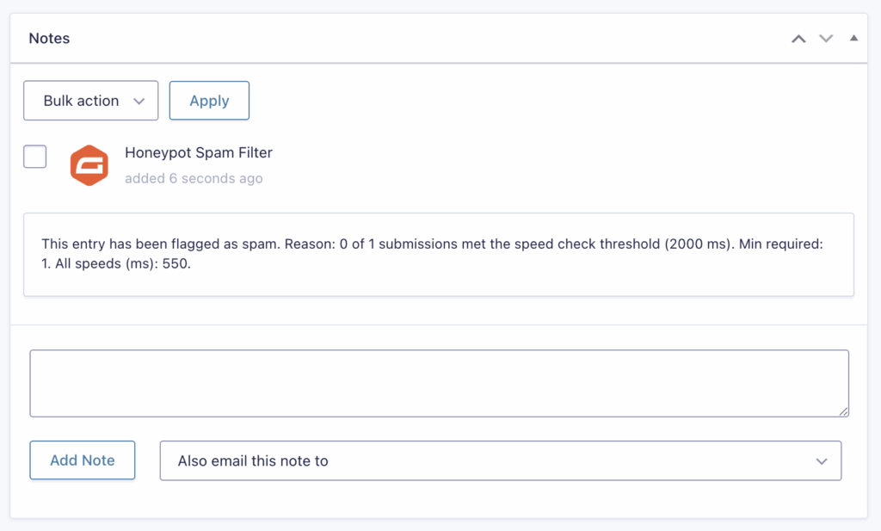Click the Notes panel title
This screenshot has width=881, height=531.
pyautogui.click(x=49, y=38)
